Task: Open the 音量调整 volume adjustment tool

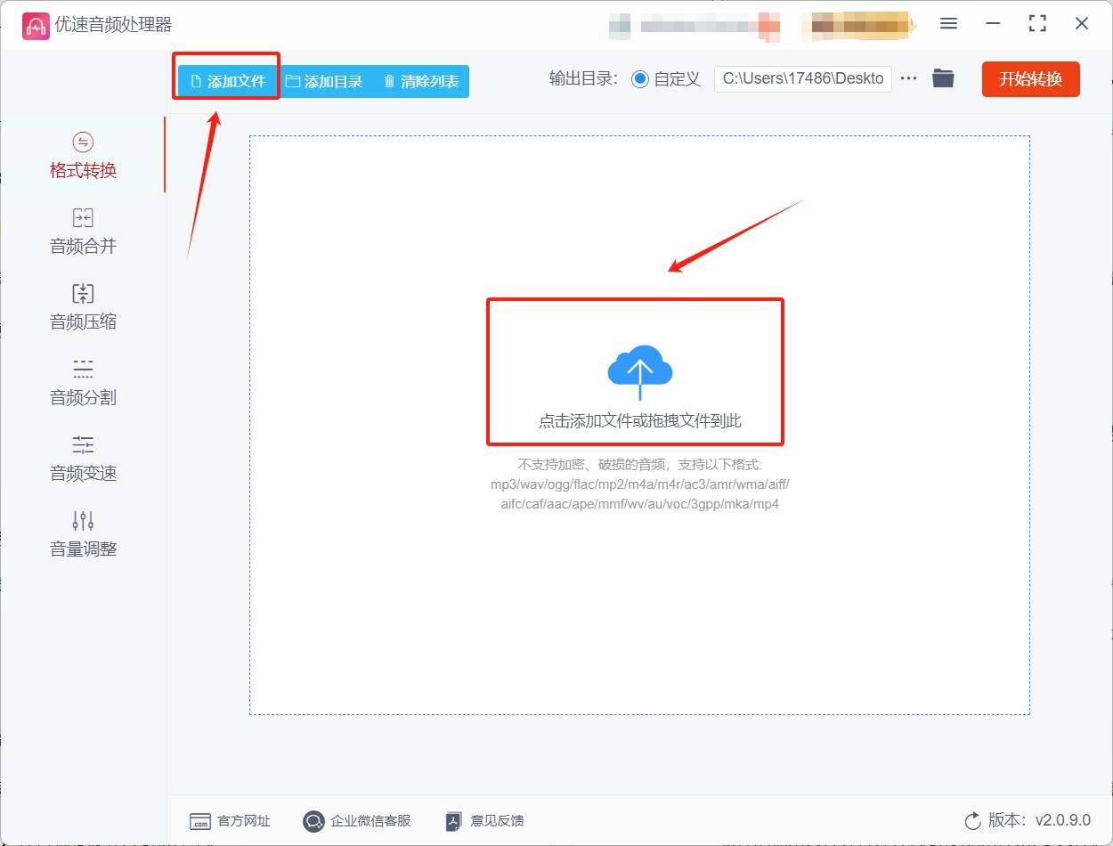Action: pos(82,534)
